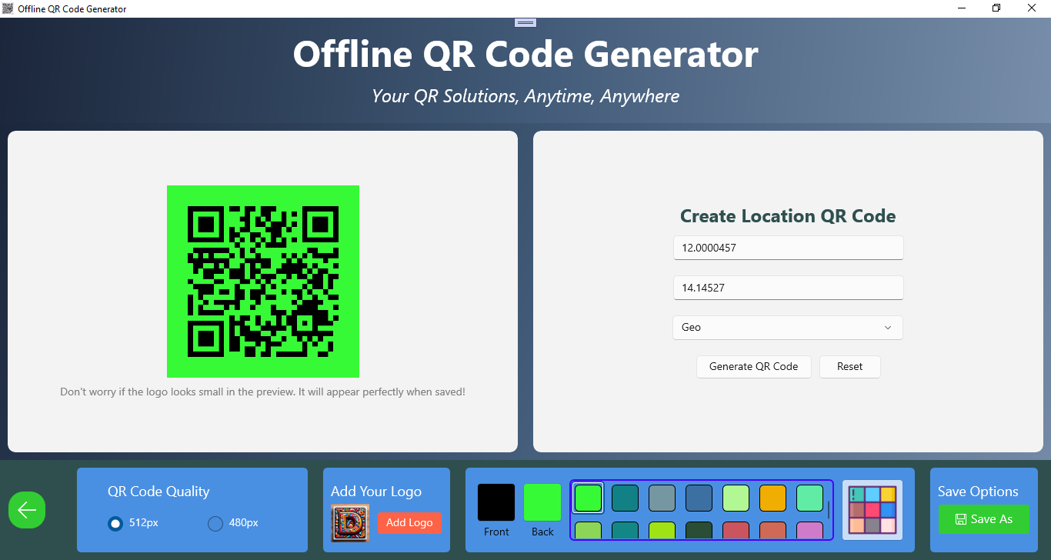The image size is (1051, 560).
Task: Go back using the green arrow button
Action: (x=27, y=510)
